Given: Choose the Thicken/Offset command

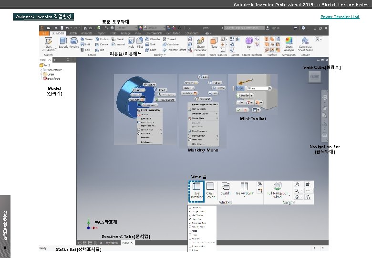Looking at the screenshot, I should [174, 50].
